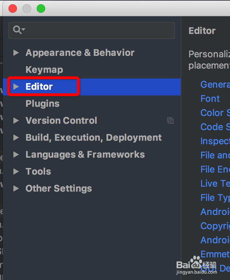The width and height of the screenshot is (230, 280).
Task: Expand Build, Execution, Deployment arrow
Action: 16,138
